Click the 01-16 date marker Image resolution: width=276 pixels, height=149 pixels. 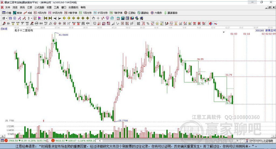point(247,34)
